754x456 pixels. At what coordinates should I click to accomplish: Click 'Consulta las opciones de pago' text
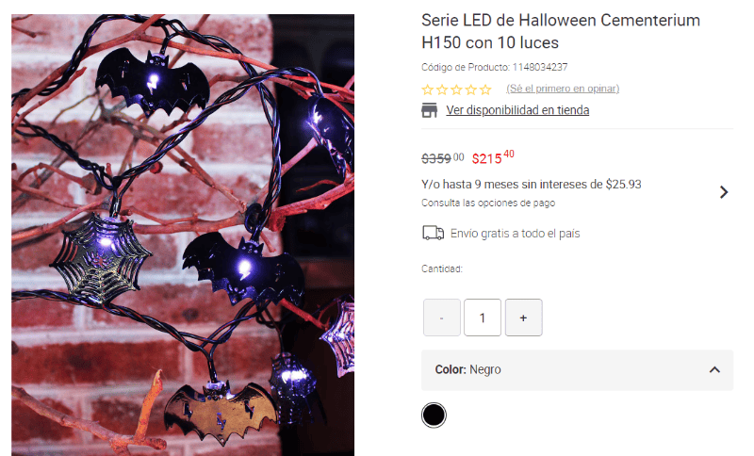tap(488, 203)
